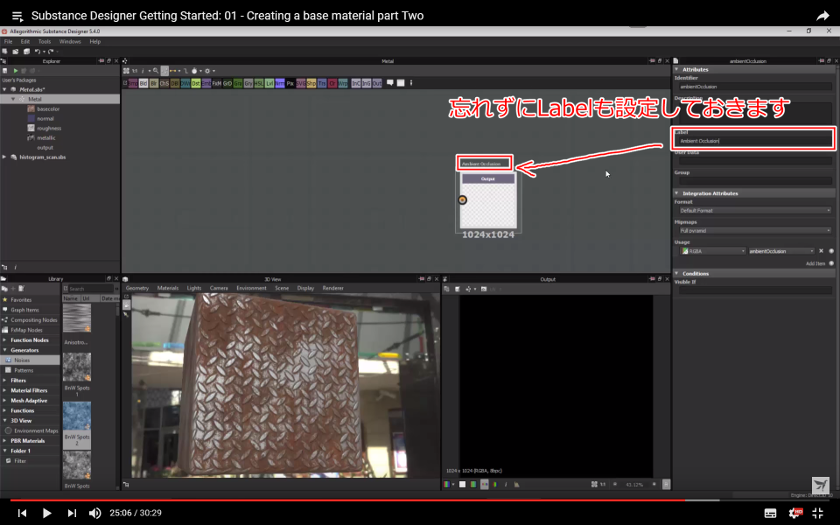
Task: Remove the ambientOcclusion usage with the X
Action: pos(822,251)
